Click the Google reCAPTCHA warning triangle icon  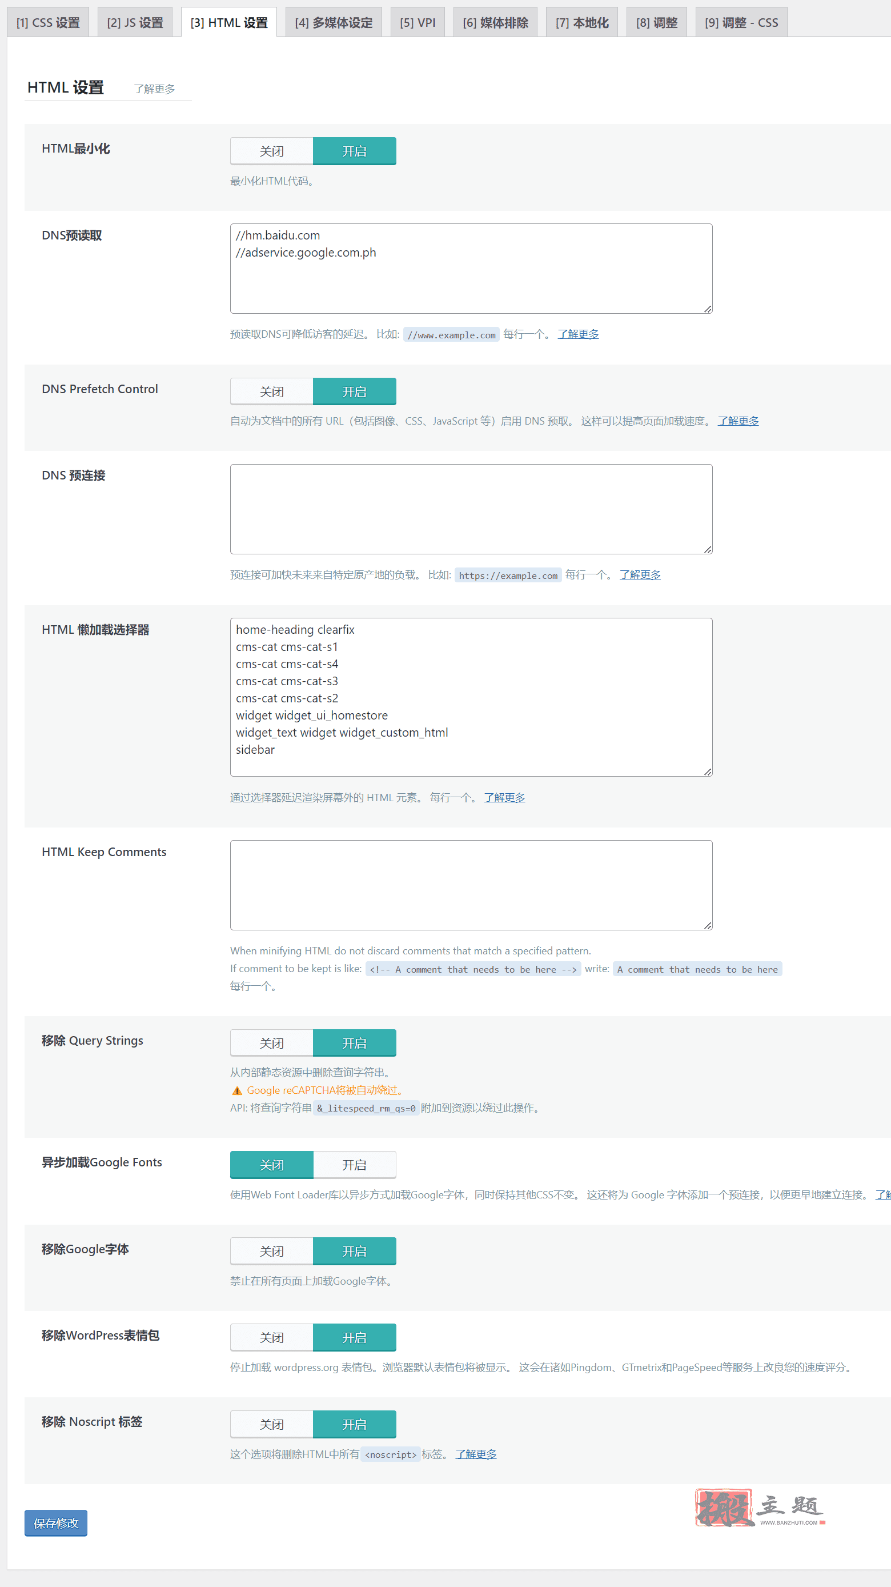[x=237, y=1090]
